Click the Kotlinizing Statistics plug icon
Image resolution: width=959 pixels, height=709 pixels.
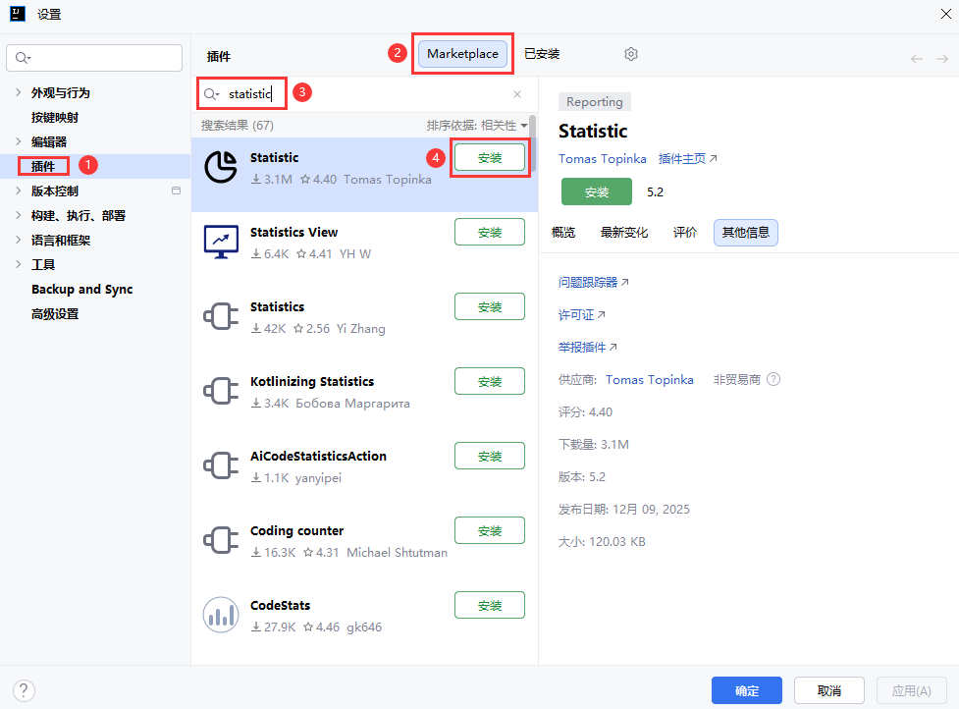click(x=221, y=391)
